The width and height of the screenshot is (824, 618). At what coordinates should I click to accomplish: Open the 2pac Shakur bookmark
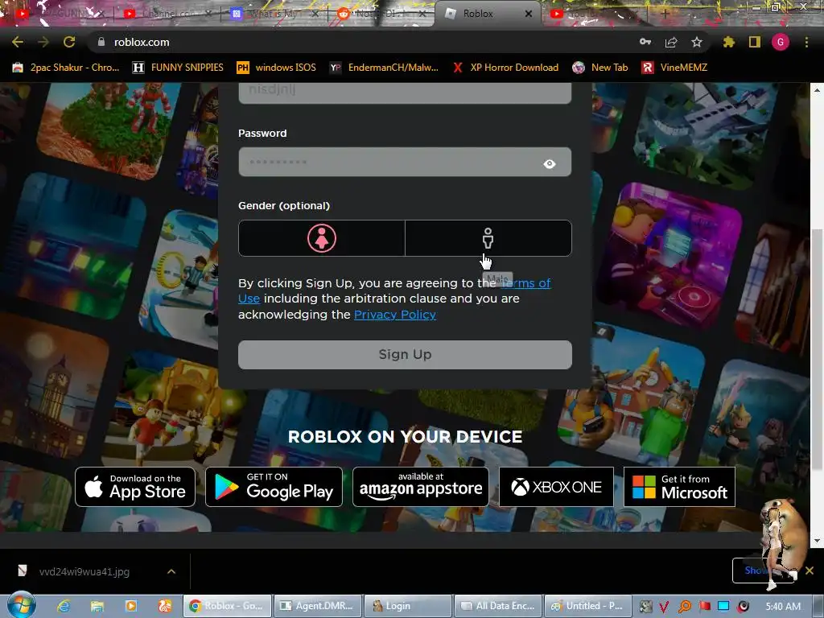click(x=66, y=68)
